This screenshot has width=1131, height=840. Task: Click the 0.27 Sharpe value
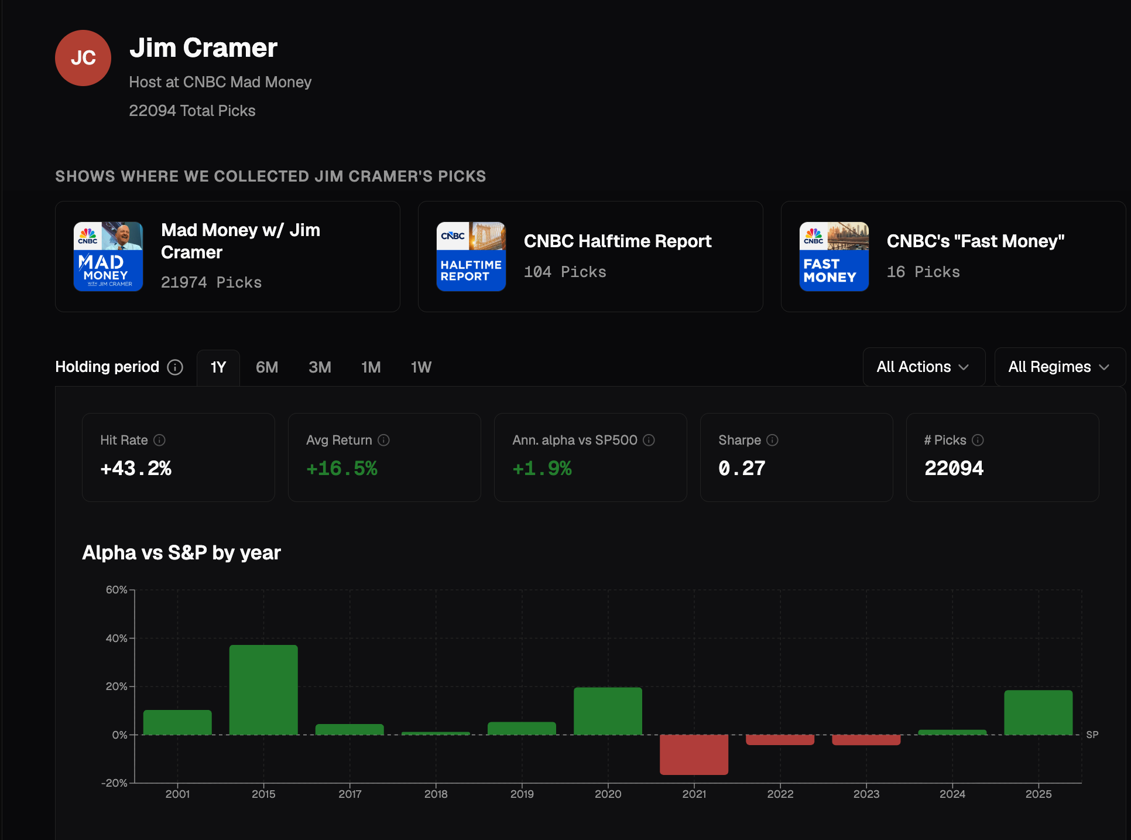742,468
